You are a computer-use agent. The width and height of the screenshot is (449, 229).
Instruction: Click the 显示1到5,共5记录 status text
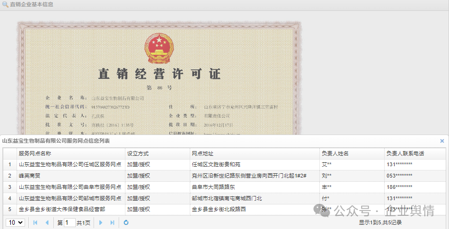click(380, 222)
